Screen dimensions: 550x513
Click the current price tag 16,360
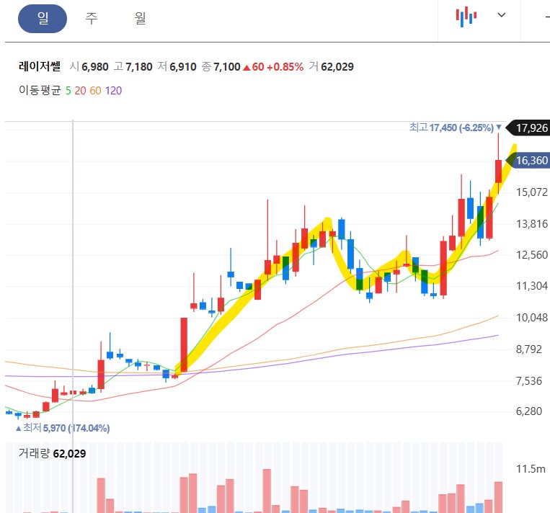click(x=528, y=161)
